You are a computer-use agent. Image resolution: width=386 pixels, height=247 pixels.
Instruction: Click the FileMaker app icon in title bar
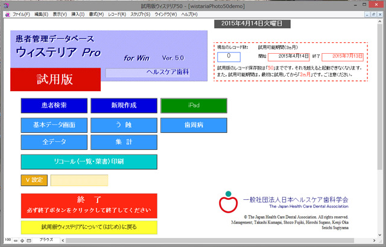pyautogui.click(x=5, y=4)
